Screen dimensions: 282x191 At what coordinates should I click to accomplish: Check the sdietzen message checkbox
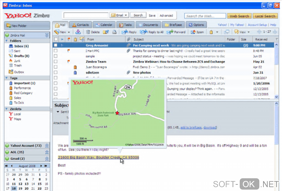[x=56, y=72]
